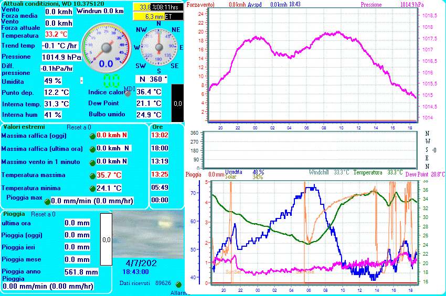This screenshot has height=296, width=446.
Task: Click the white rain gauge bar showing 0,0
Action: tap(107, 239)
